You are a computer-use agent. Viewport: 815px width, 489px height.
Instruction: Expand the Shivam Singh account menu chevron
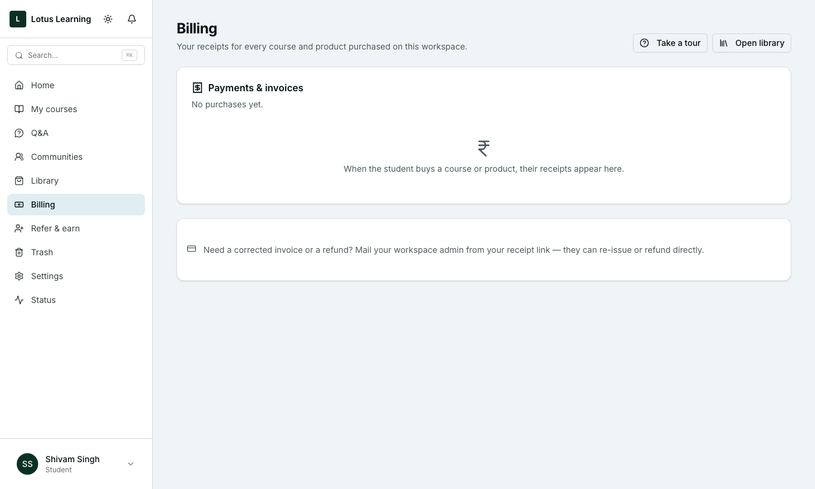tap(131, 464)
